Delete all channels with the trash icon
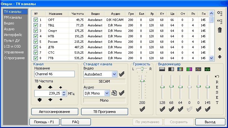Screen dimensions: 228x128 pyautogui.click(x=220, y=30)
